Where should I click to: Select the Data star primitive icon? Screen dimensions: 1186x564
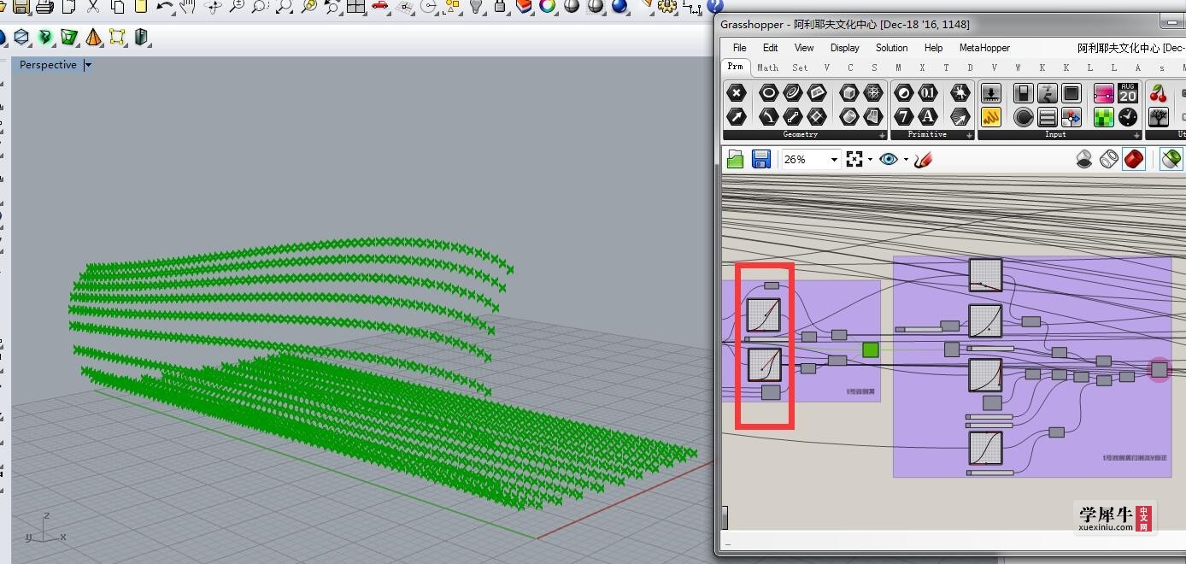pos(960,93)
